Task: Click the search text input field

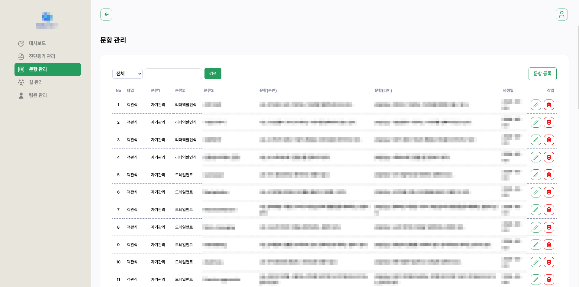Action: [173, 74]
